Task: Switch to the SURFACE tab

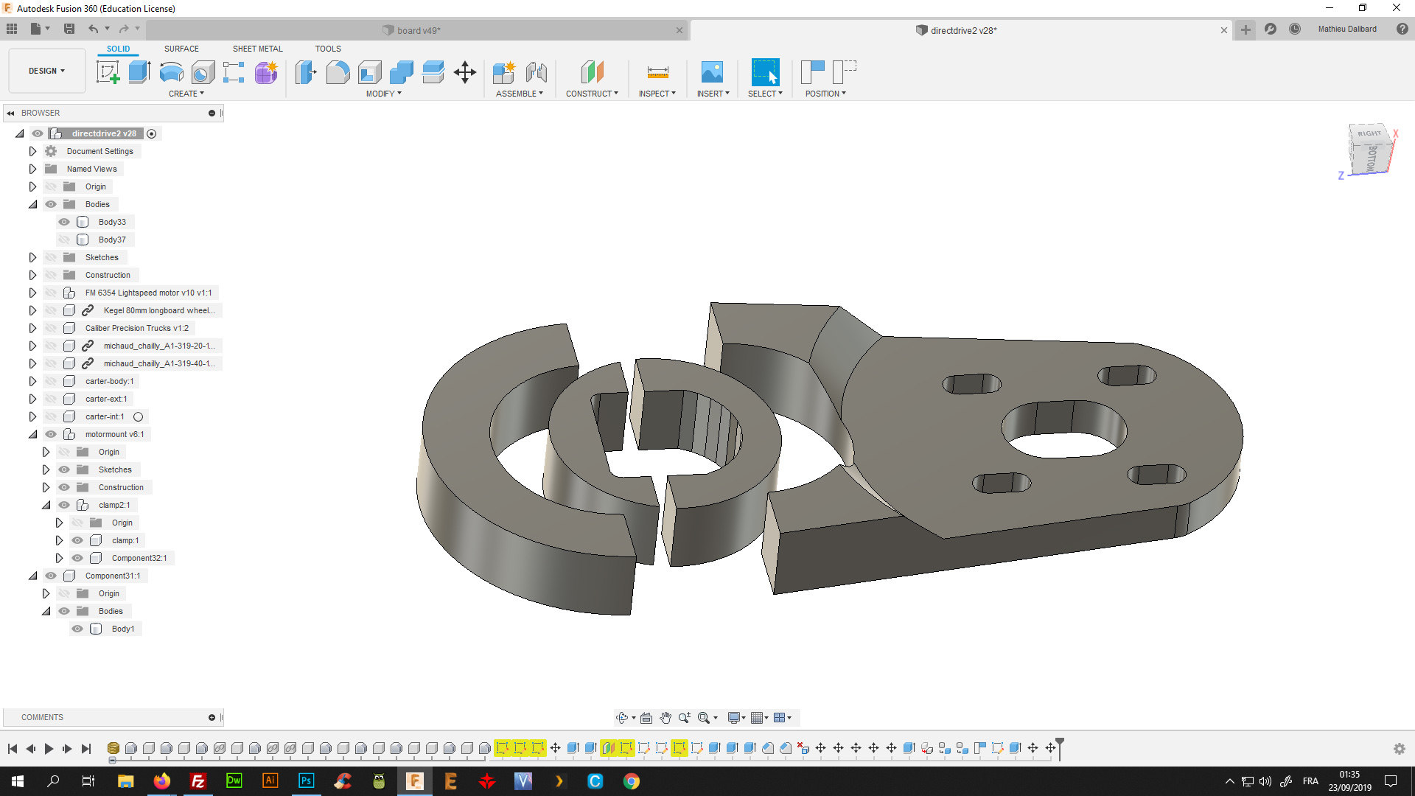Action: pyautogui.click(x=182, y=48)
